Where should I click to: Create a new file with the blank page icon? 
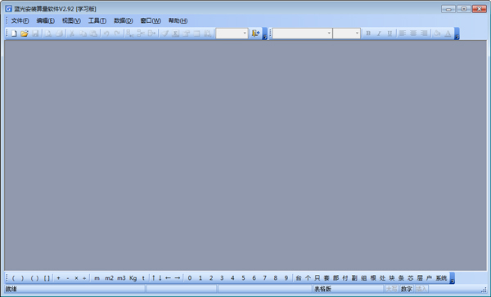click(x=14, y=34)
